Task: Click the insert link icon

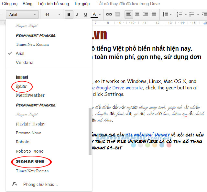Action: [x=109, y=15]
